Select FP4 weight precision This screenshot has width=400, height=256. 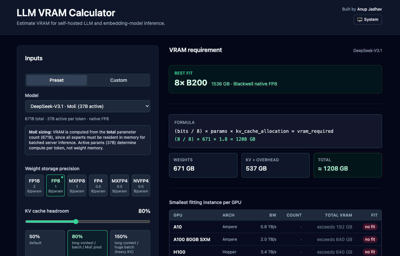point(98,185)
